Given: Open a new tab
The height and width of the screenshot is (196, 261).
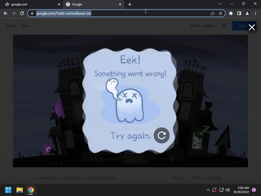Looking at the screenshot, I should click(x=130, y=4).
